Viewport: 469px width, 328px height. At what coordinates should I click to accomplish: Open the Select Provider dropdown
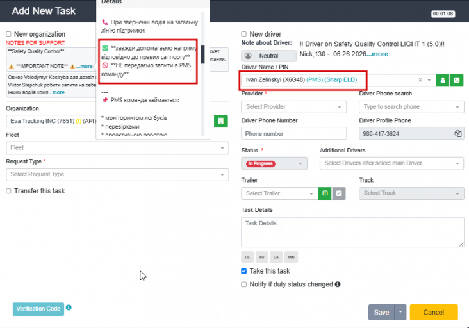point(293,107)
